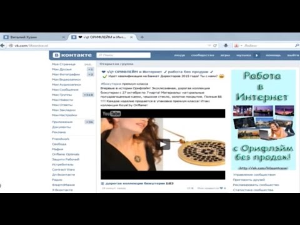Open Мои Аудиозаписи in sidebar

pyautogui.click(x=66, y=84)
